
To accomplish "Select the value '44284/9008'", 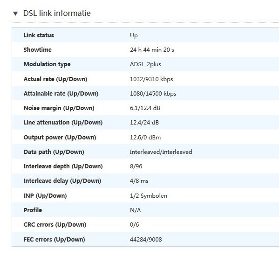I will pos(146,239).
